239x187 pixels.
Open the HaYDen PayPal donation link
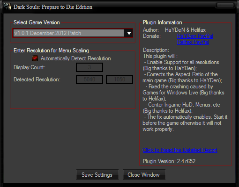point(195,36)
